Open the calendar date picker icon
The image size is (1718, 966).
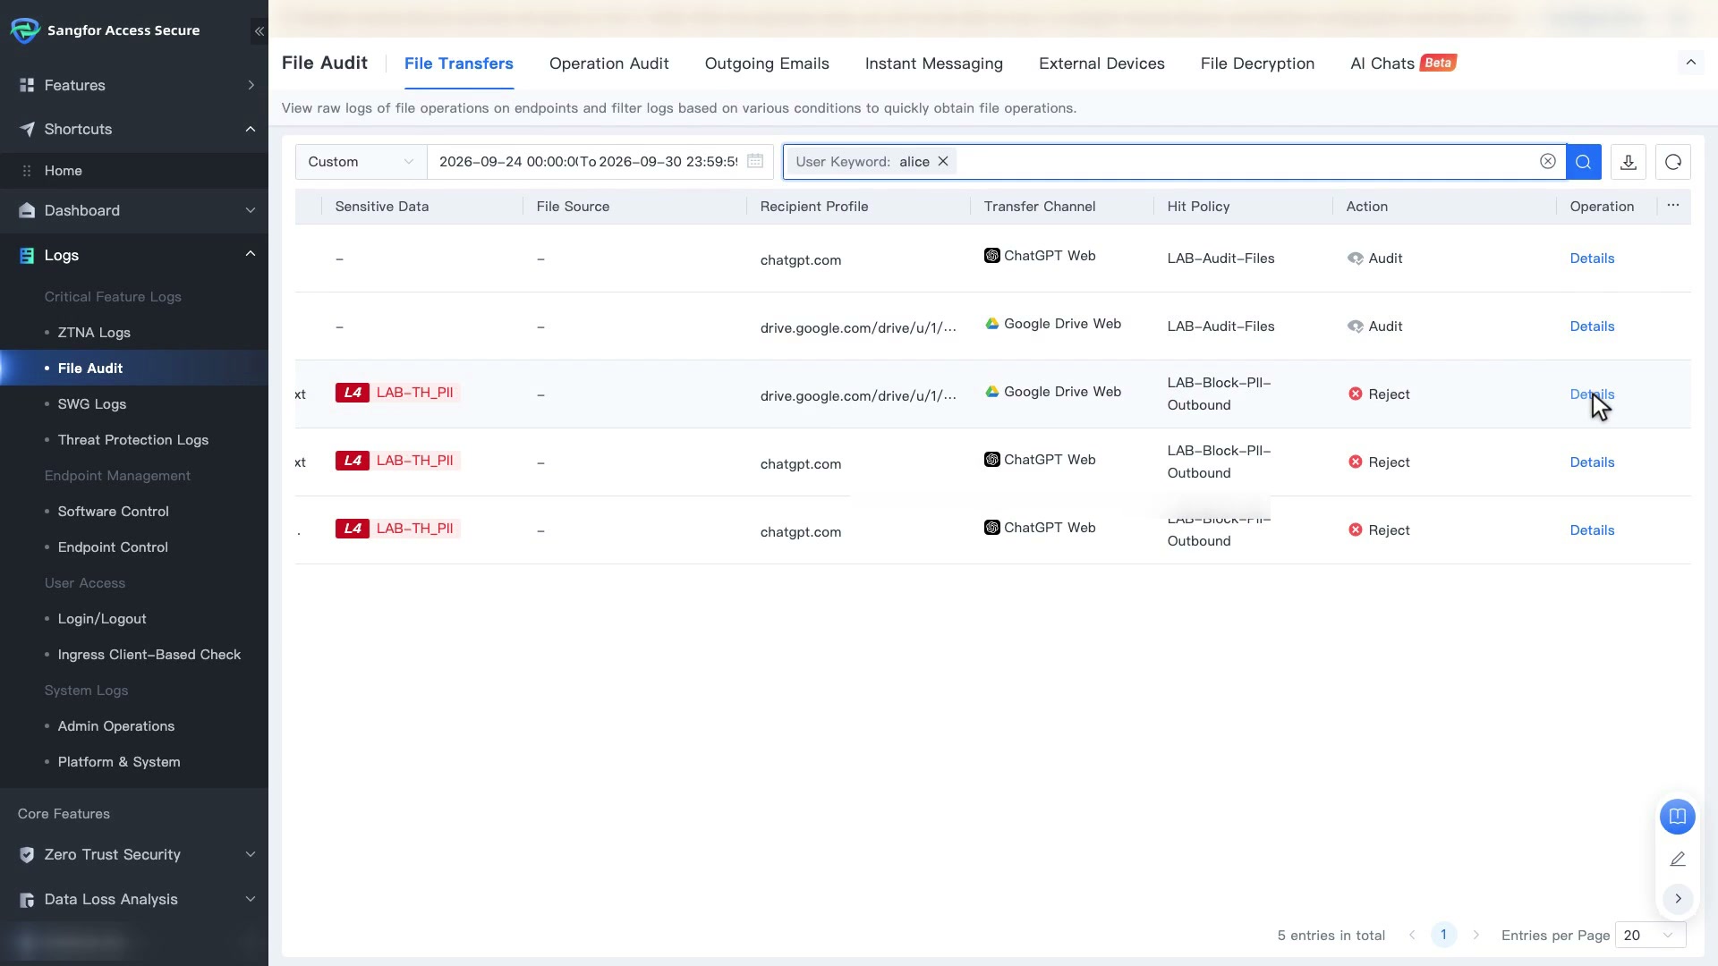pos(755,161)
